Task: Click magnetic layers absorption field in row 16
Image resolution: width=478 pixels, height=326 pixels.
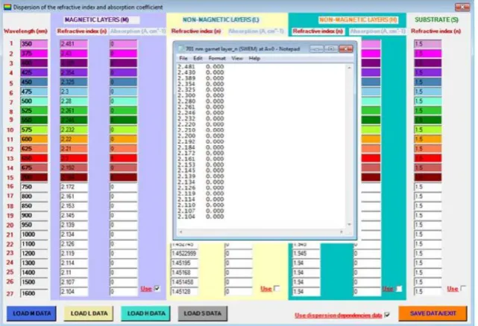Action: click(x=124, y=187)
